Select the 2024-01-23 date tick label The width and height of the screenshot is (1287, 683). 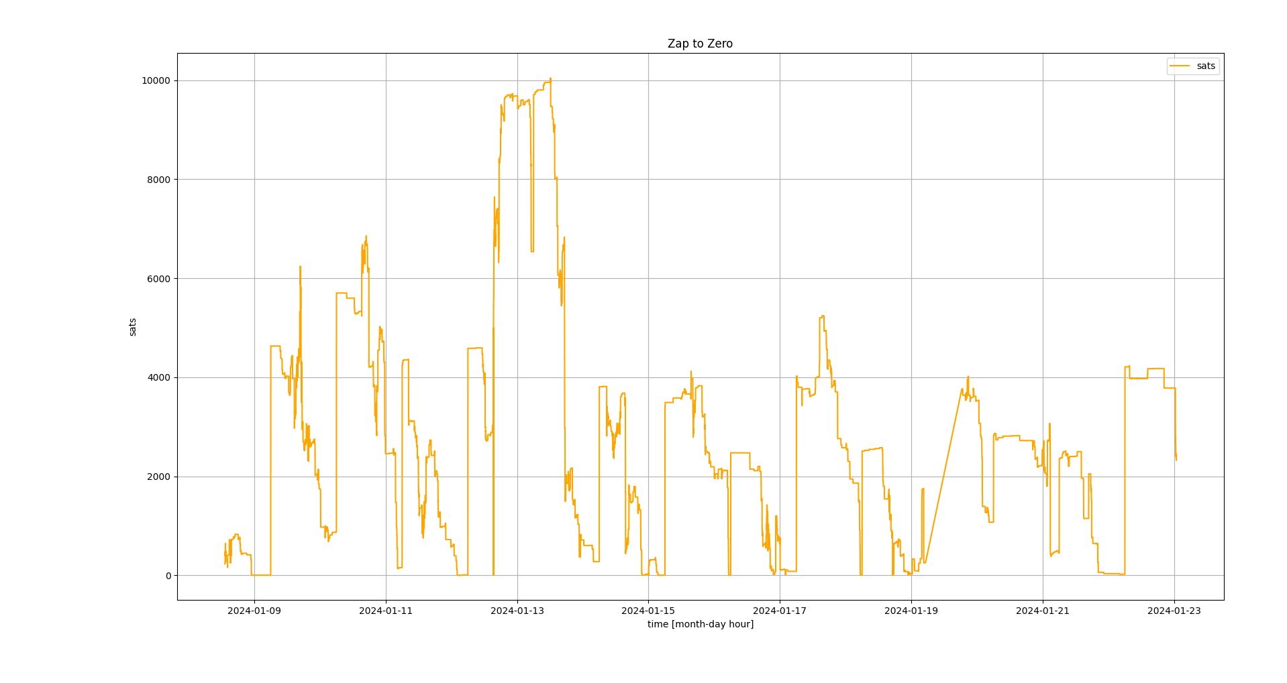pyautogui.click(x=1174, y=611)
